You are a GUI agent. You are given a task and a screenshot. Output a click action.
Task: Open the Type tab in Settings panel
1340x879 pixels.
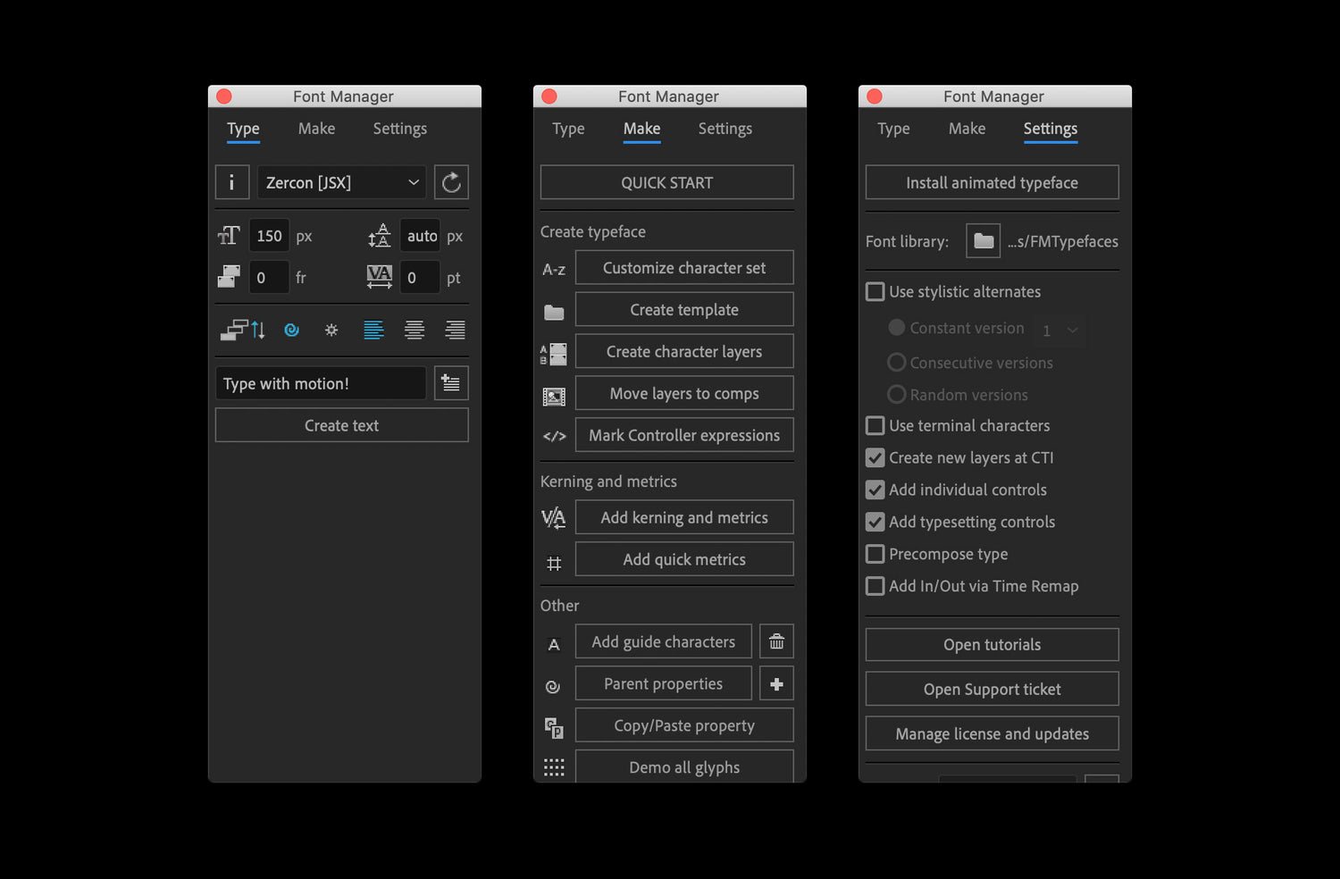coord(892,129)
